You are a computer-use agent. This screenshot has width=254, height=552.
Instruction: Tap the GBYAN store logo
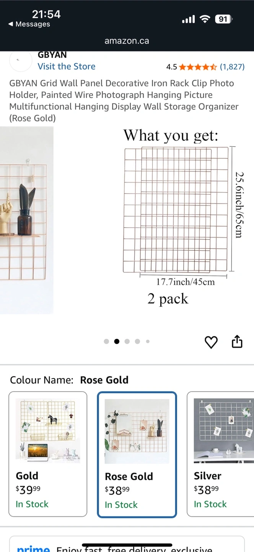tap(21, 61)
